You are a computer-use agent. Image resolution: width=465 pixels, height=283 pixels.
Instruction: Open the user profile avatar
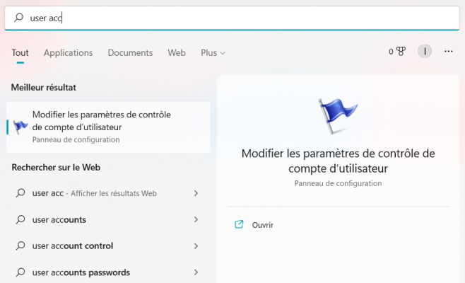425,52
